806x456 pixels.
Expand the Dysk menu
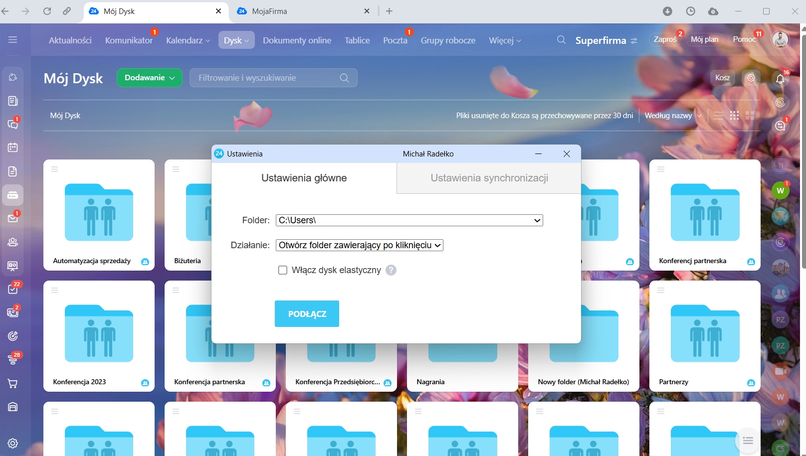coord(236,40)
